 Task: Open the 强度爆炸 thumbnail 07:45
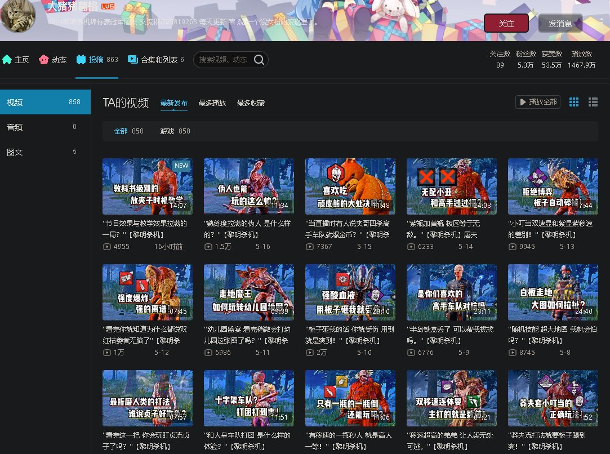(148, 292)
